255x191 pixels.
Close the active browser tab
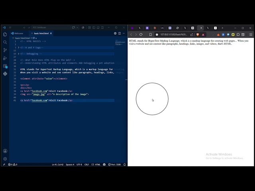[201, 28]
